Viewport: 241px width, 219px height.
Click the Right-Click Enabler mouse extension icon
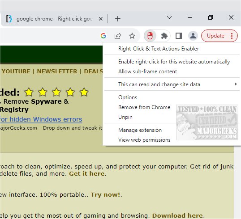tap(150, 36)
